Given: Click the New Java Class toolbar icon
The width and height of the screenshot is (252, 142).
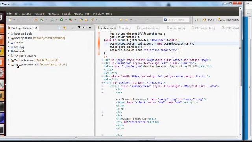Looking at the screenshot, I should (42, 20).
